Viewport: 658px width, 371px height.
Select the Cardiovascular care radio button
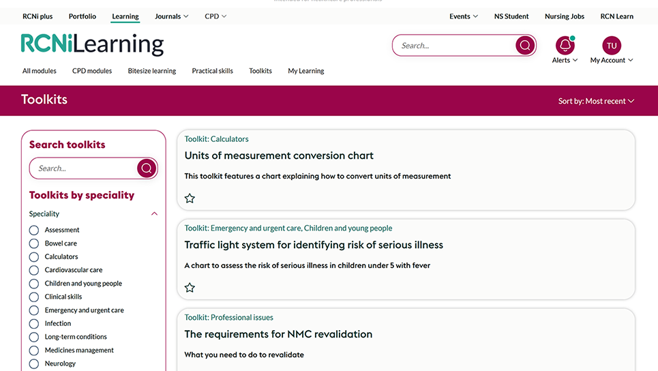coord(34,270)
